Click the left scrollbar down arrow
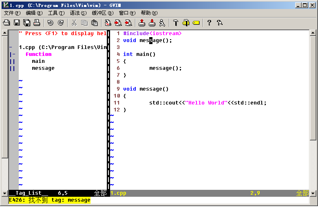 [x=4, y=193]
